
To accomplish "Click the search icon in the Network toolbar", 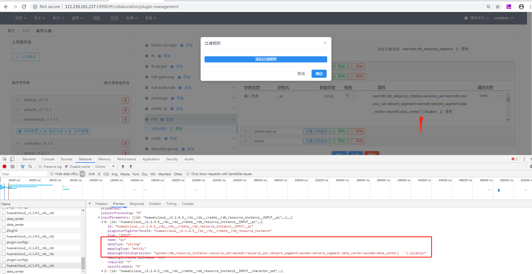I will 30,166.
